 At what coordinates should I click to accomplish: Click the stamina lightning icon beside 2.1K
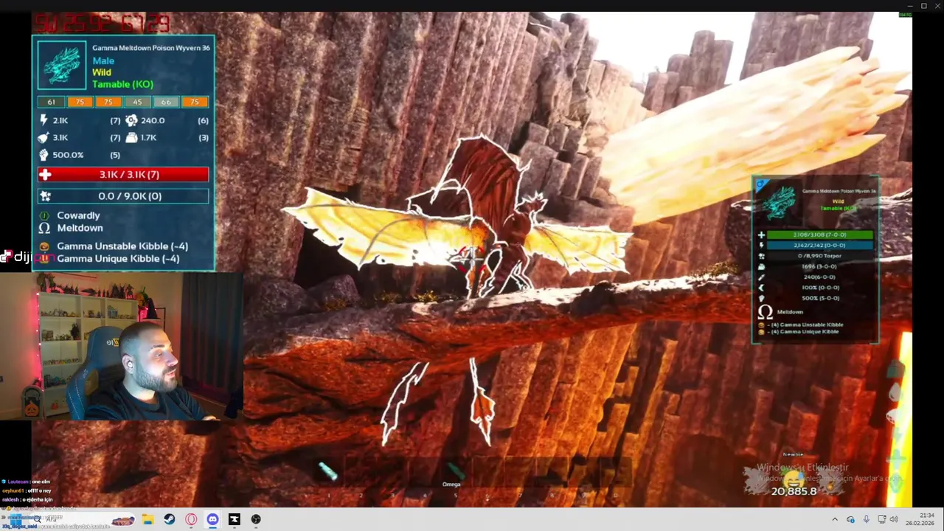coord(44,120)
